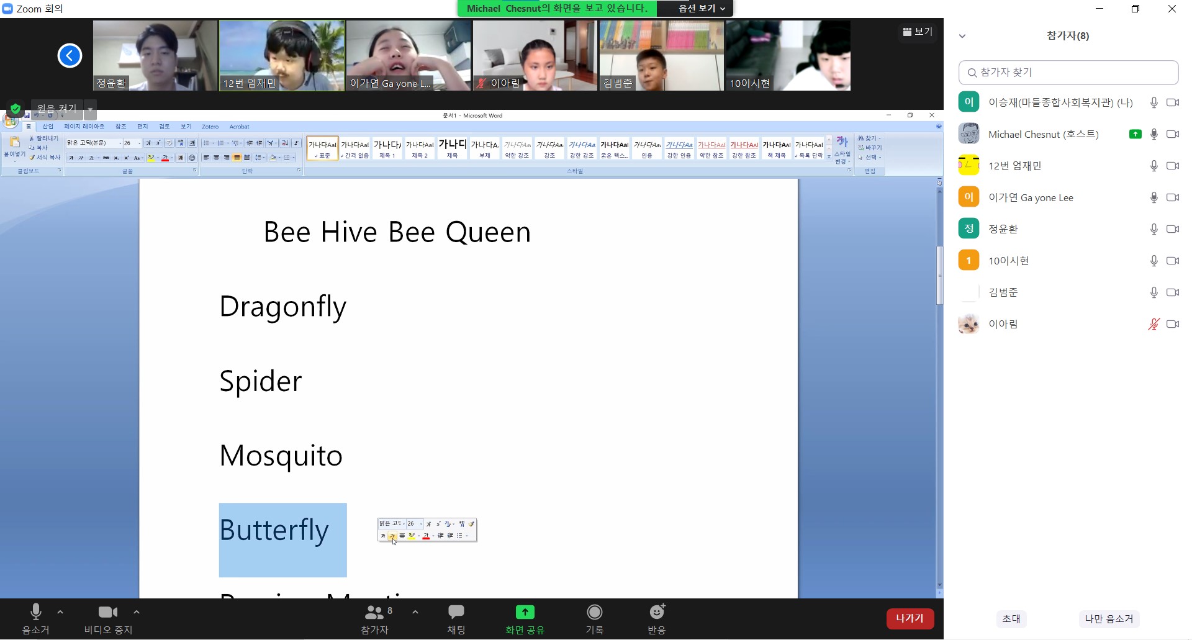Select 12번 엄재민 in the participants list
The width and height of the screenshot is (1192, 640).
point(1014,166)
